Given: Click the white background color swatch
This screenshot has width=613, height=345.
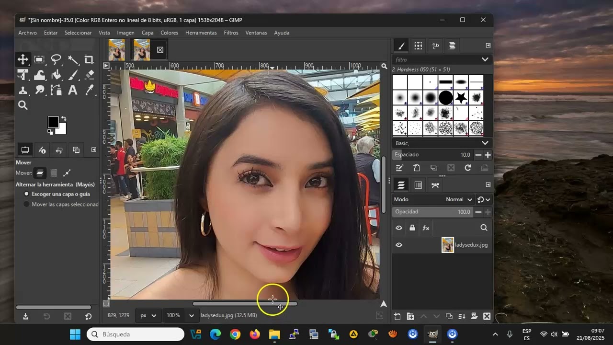Looking at the screenshot, I should tap(62, 130).
